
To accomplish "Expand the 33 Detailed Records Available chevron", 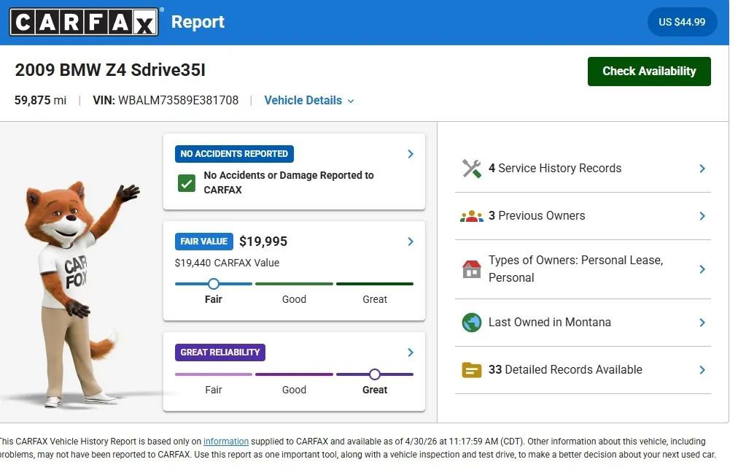I will (x=702, y=370).
